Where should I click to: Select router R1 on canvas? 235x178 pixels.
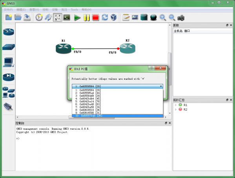pyautogui.click(x=64, y=48)
